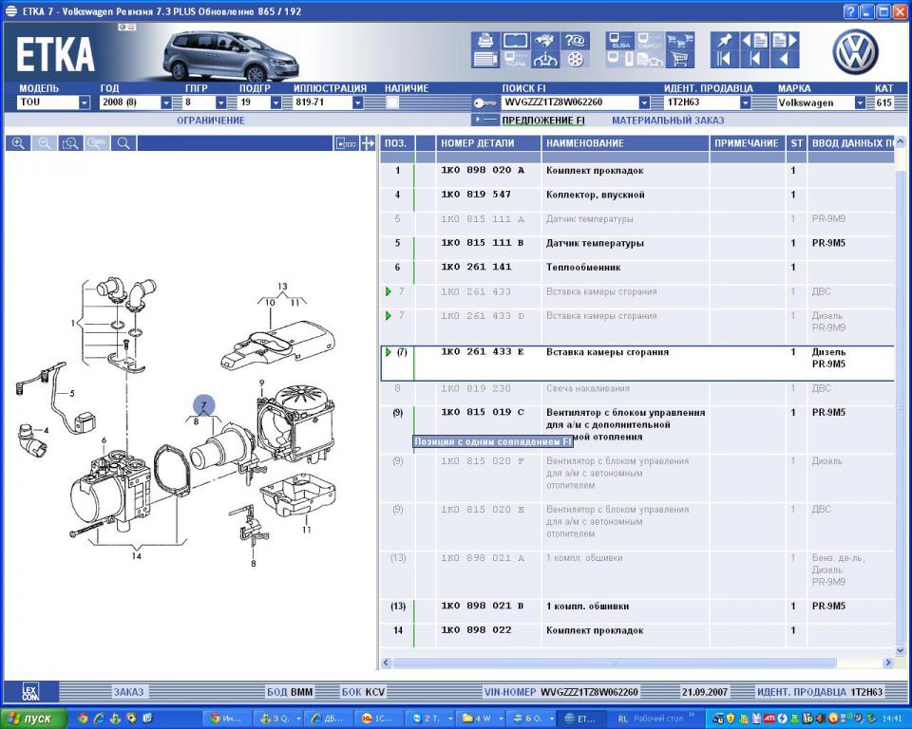
Task: Click the bar-and-arrow back icon next to the single arrow
Action: coord(754,59)
